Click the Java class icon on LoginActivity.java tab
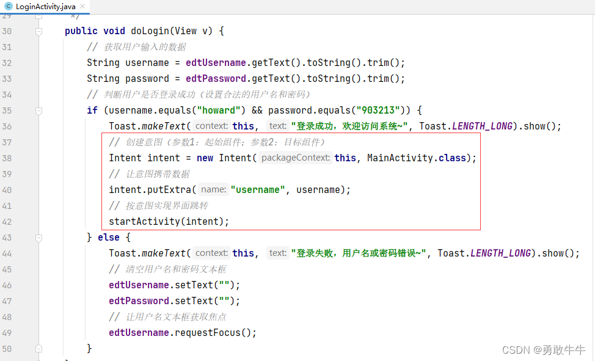595x361 pixels. pos(8,7)
